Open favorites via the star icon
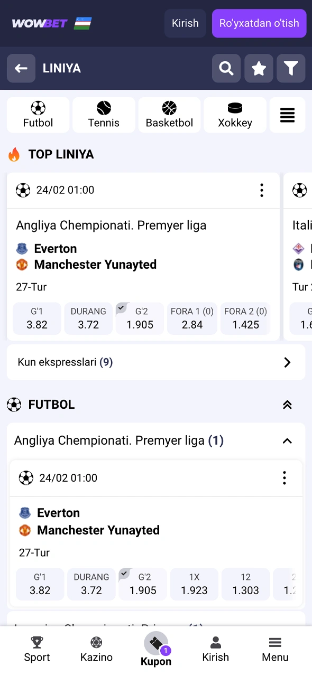312x676 pixels. [x=259, y=68]
